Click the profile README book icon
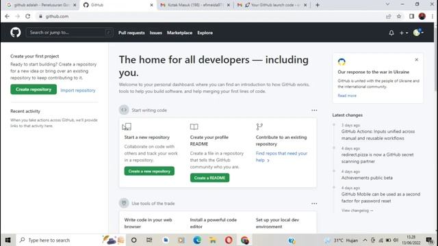The height and width of the screenshot is (246, 438). click(194, 127)
